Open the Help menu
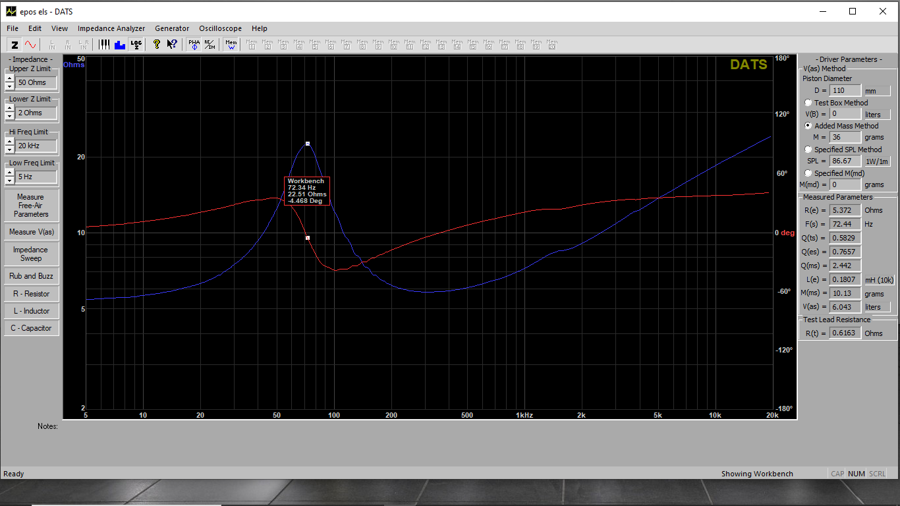This screenshot has height=506, width=900. pyautogui.click(x=260, y=28)
